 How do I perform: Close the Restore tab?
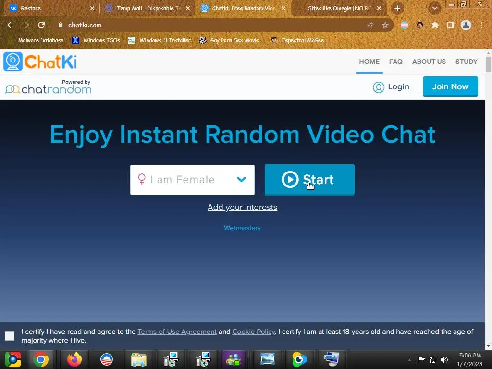point(92,8)
